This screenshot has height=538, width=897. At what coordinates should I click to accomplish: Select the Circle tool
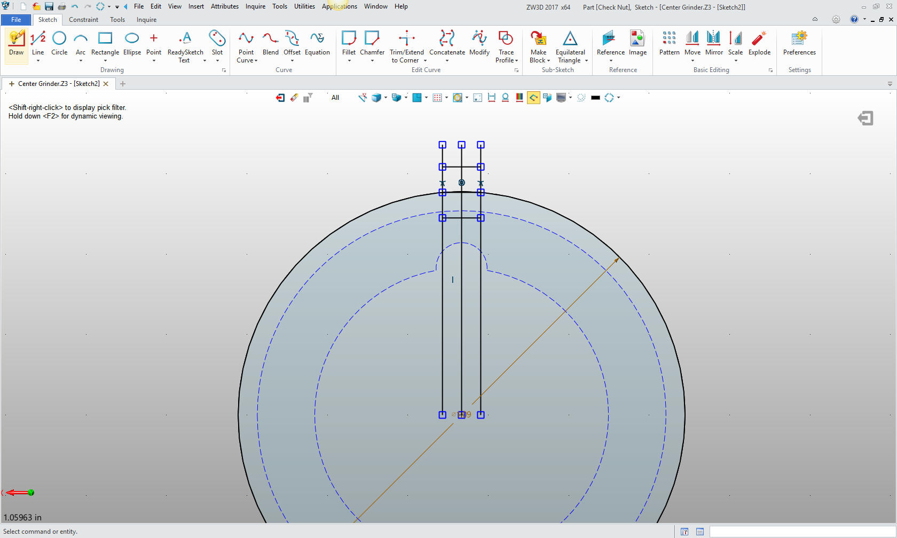click(x=59, y=43)
